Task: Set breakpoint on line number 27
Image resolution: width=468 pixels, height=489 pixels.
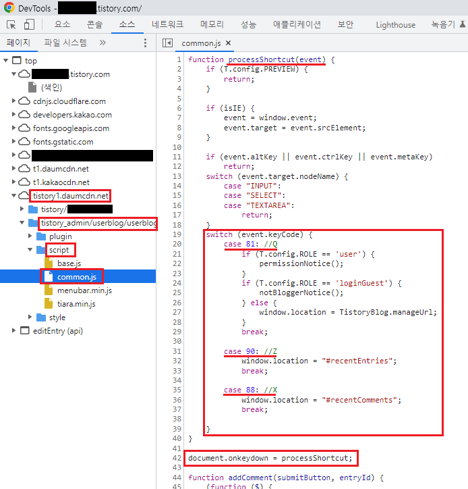Action: click(177, 312)
